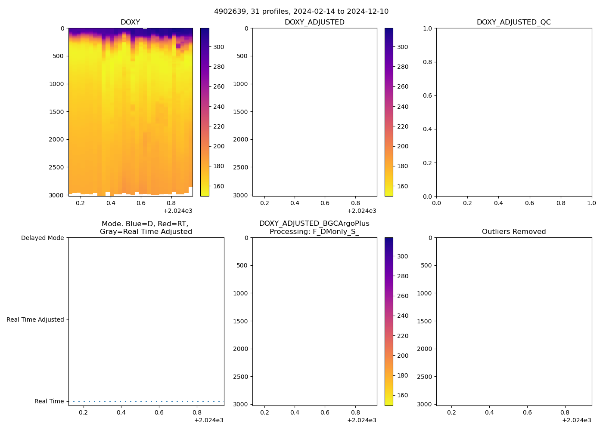Image resolution: width=603 pixels, height=430 pixels.
Task: Click the Delayed Mode y-axis label
Action: point(42,238)
